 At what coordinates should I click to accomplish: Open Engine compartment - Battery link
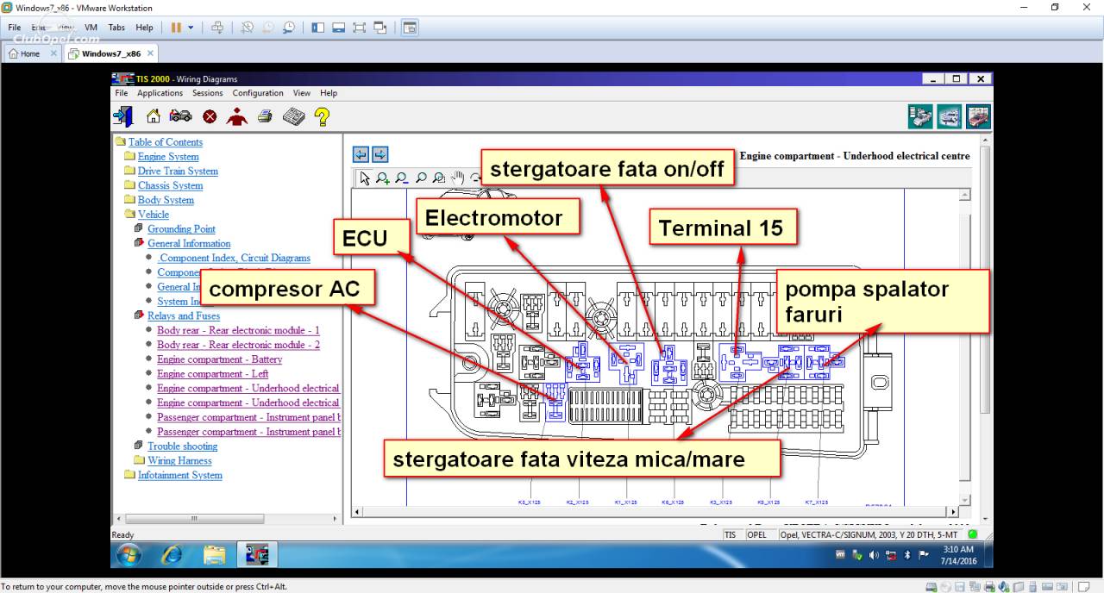click(x=219, y=359)
